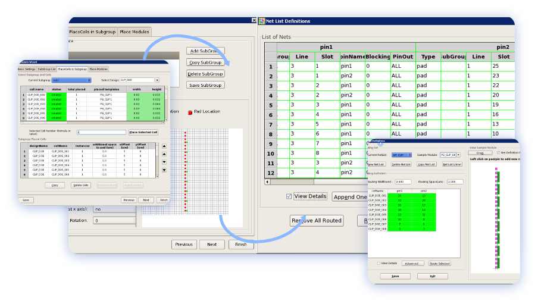
Task: Open the Current Subgroup dropdown
Action: point(70,80)
